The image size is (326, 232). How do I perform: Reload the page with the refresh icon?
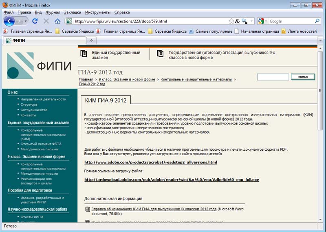click(35, 21)
